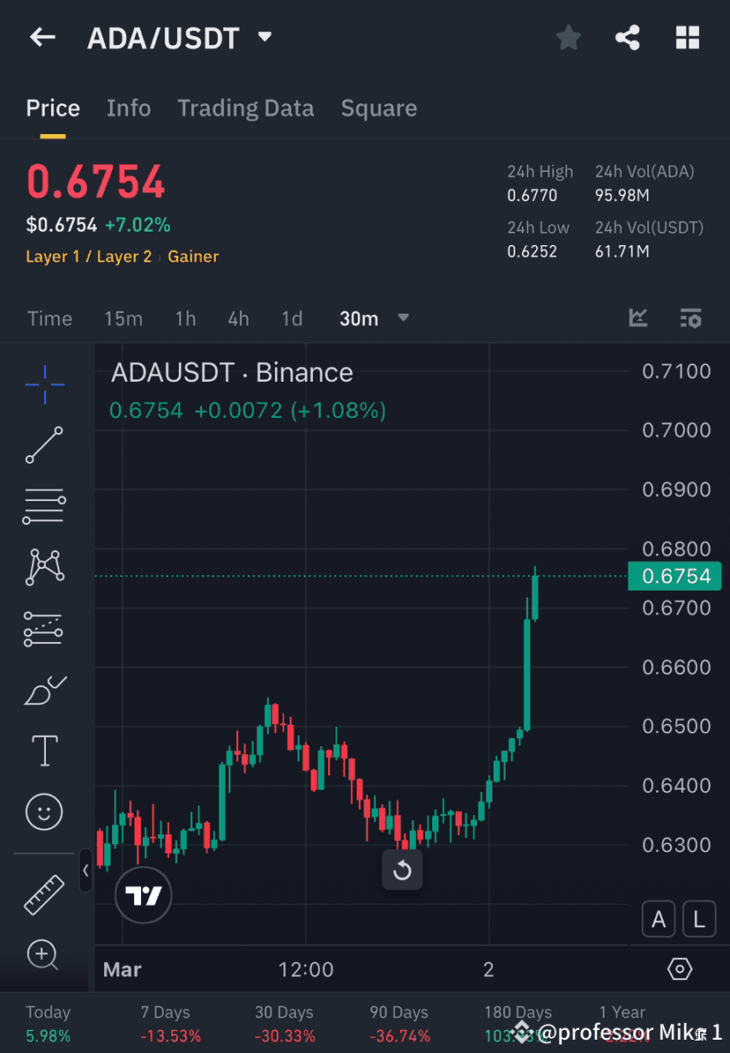This screenshot has height=1053, width=730.
Task: Open the XABCD pattern tool
Action: coord(44,567)
